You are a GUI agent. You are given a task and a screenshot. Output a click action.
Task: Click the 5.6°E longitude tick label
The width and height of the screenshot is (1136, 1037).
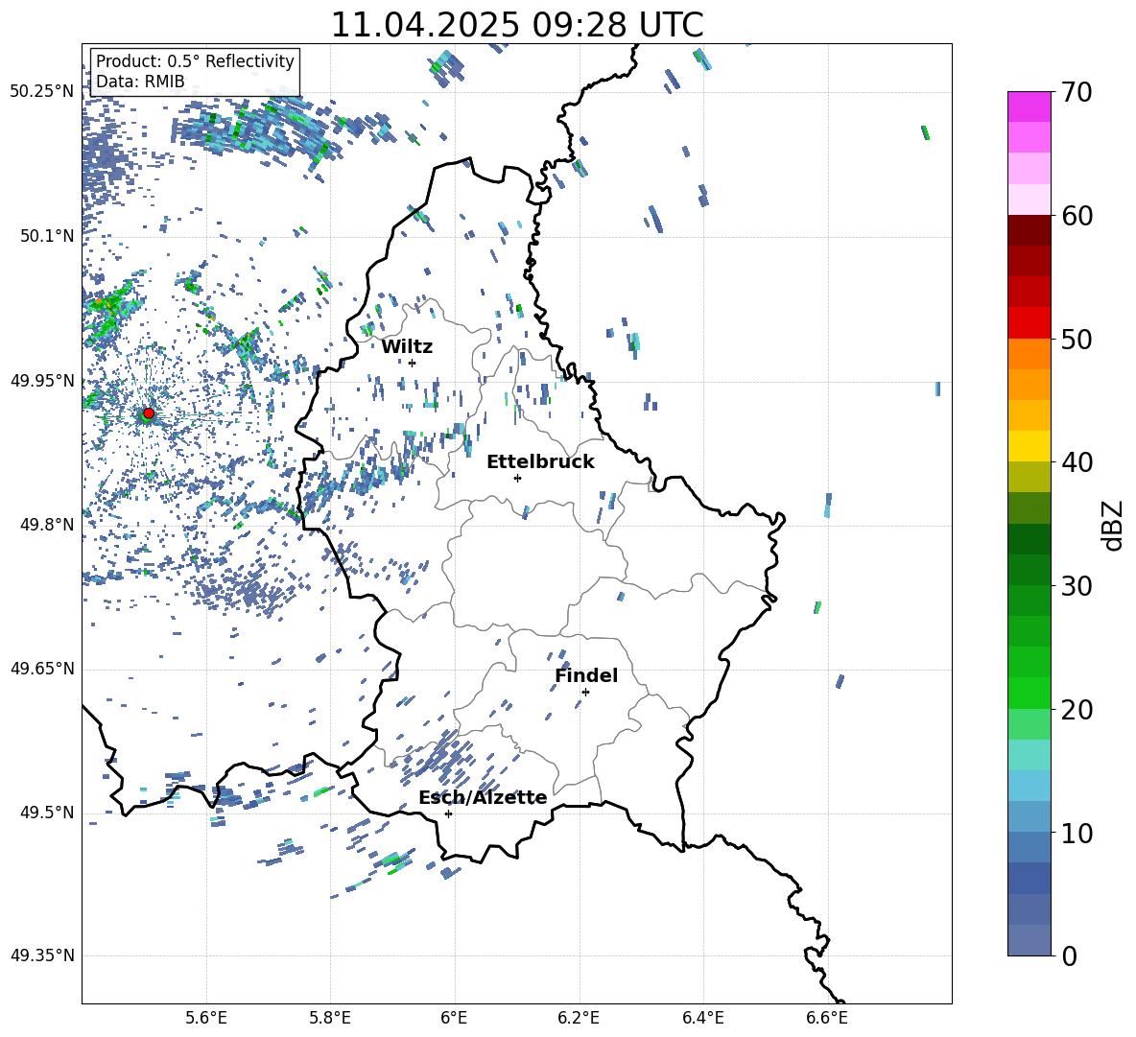tap(206, 1018)
